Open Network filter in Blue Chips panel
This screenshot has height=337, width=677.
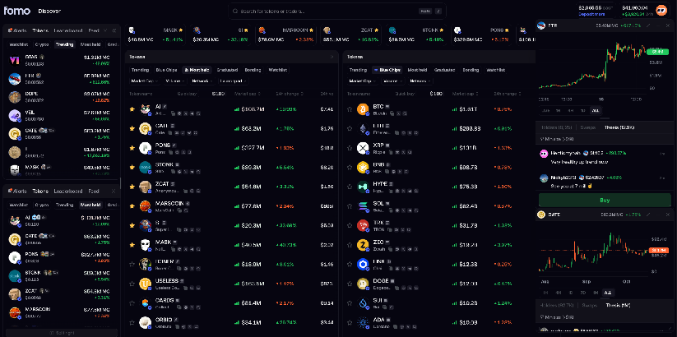(x=420, y=81)
